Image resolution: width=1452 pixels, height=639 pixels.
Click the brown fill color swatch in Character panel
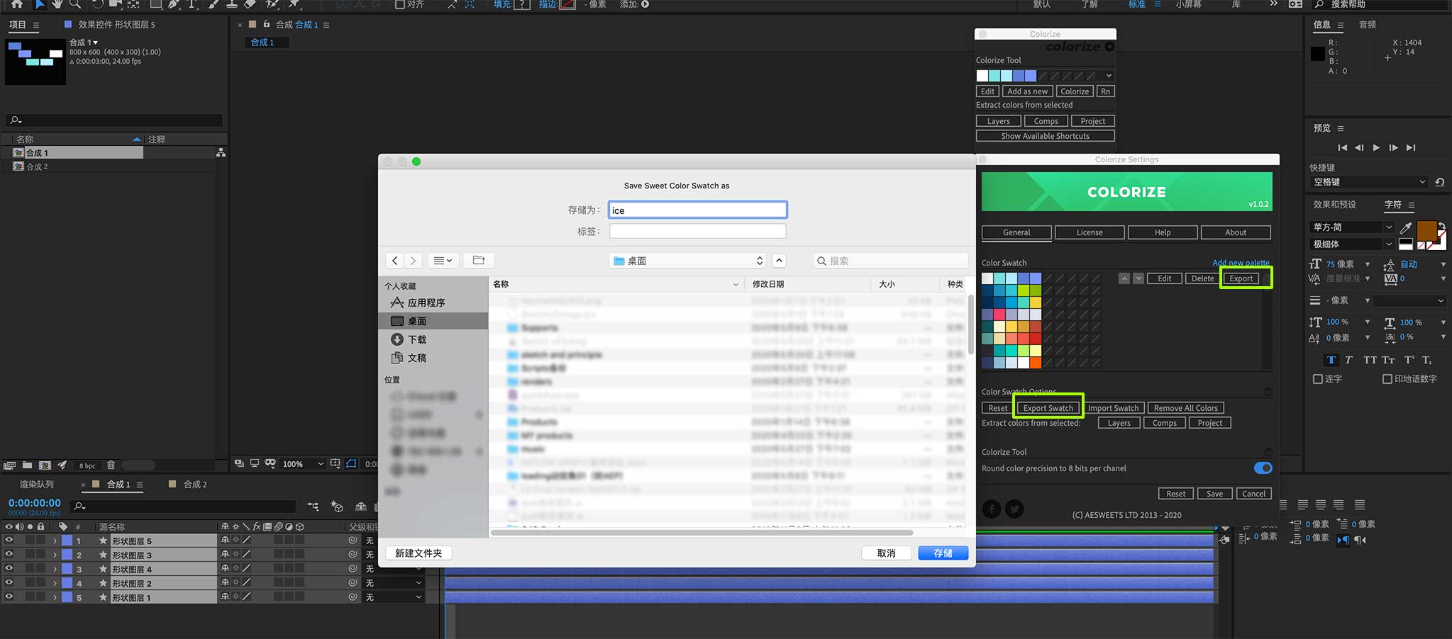[x=1426, y=230]
